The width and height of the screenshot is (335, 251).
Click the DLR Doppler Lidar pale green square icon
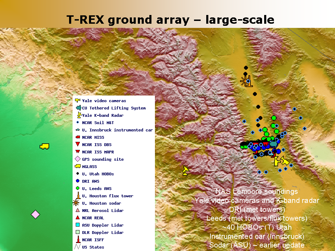(78, 232)
